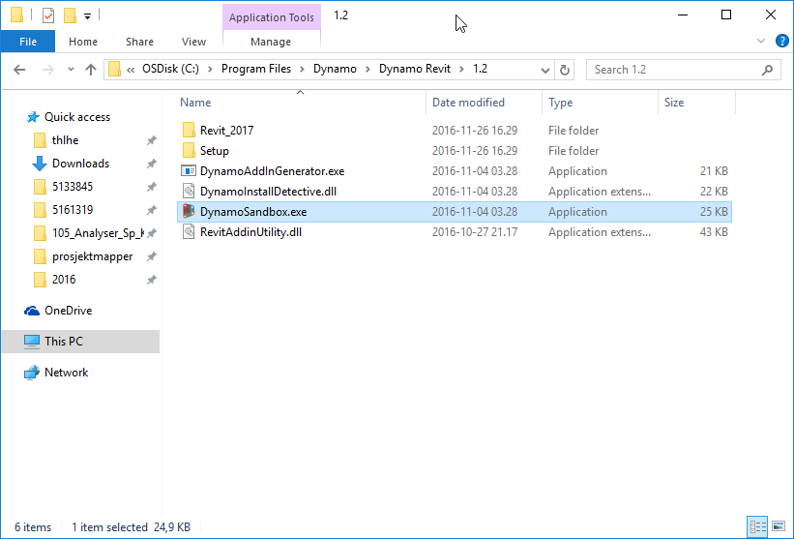The image size is (794, 539).
Task: Open the address bar history dropdown
Action: pos(545,70)
